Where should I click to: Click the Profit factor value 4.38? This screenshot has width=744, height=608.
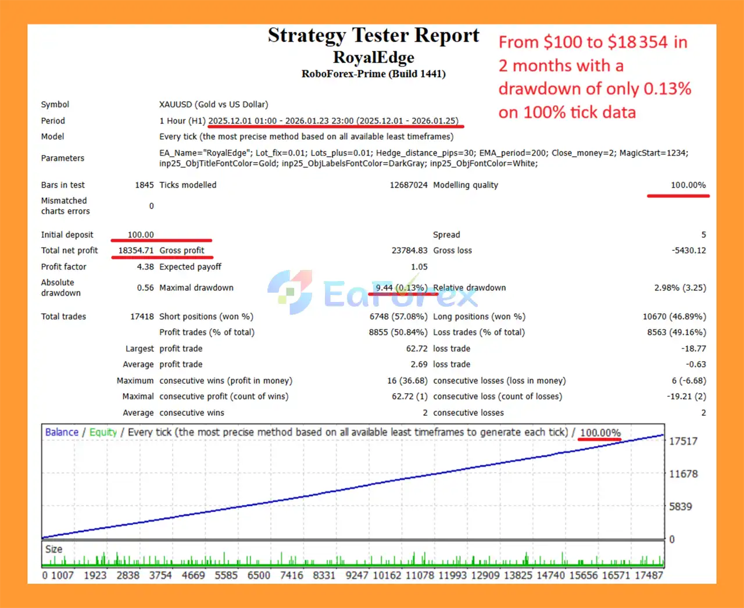145,267
